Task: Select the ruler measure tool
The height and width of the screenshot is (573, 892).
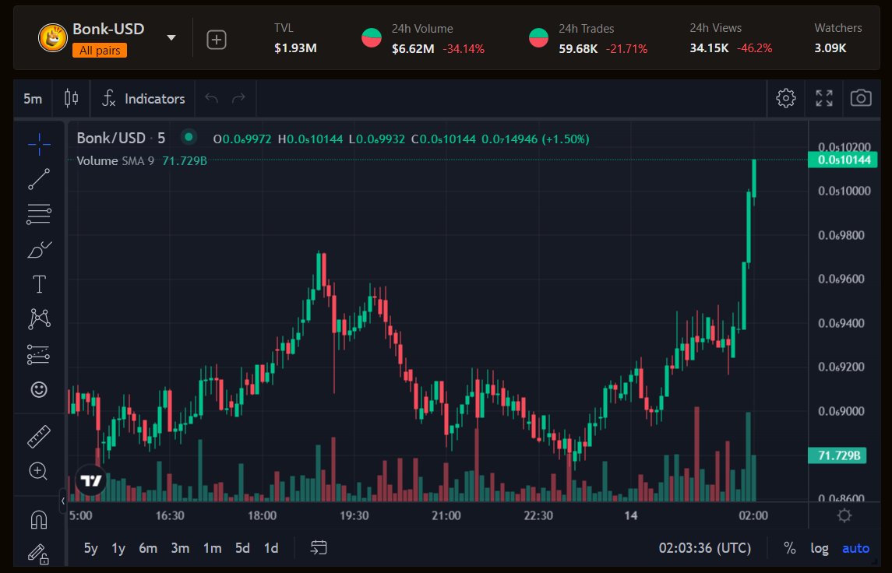Action: pyautogui.click(x=39, y=437)
